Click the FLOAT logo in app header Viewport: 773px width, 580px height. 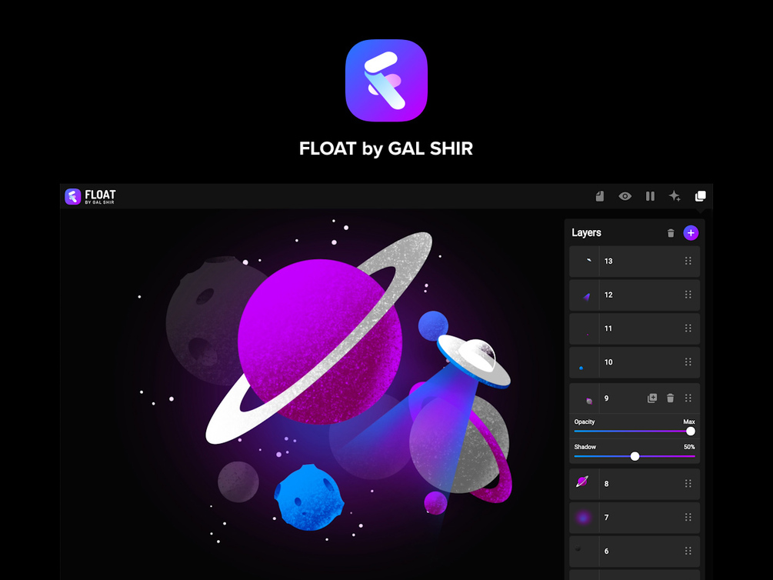click(90, 196)
